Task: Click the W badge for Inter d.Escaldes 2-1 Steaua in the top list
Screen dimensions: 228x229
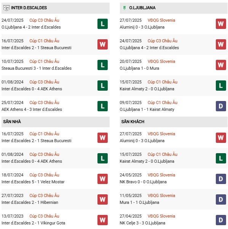Action: coord(102,44)
